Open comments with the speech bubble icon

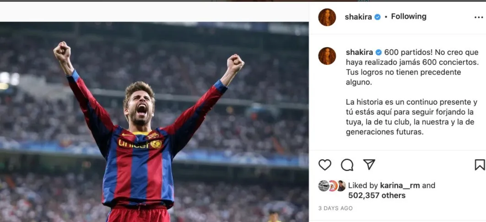[347, 165]
